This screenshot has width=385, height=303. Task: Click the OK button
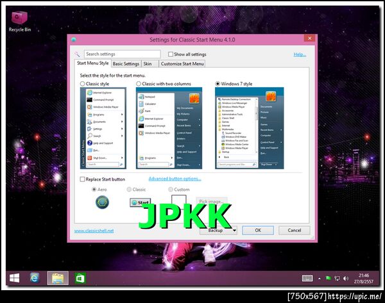pyautogui.click(x=258, y=230)
